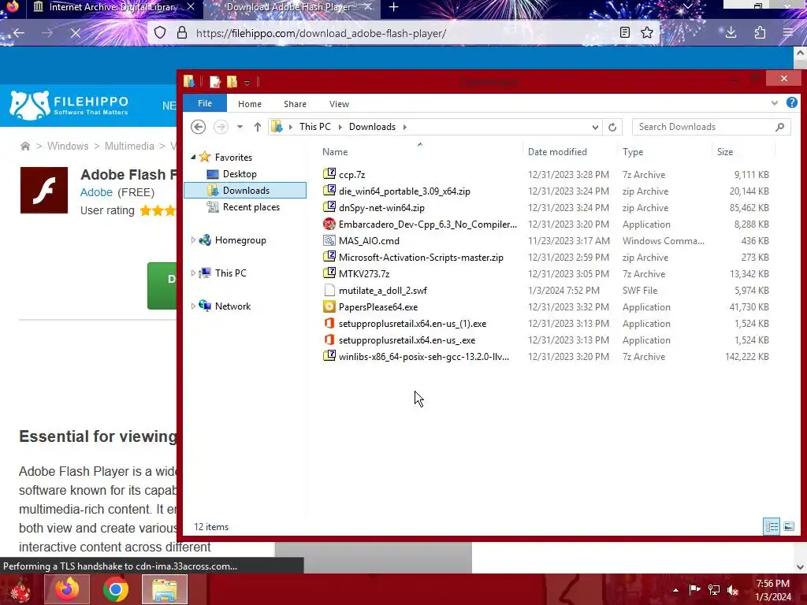Viewport: 807px width, 605px height.
Task: Open the Share ribbon tab
Action: 295,103
